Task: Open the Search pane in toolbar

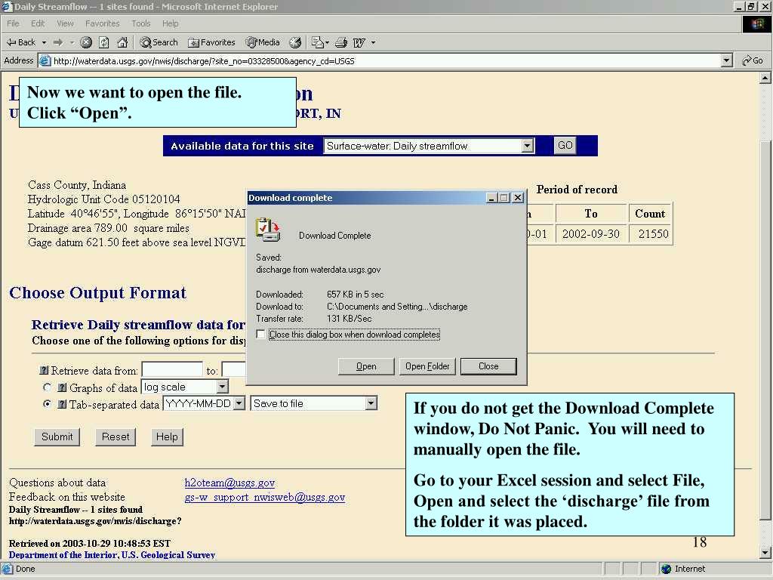Action: click(159, 42)
